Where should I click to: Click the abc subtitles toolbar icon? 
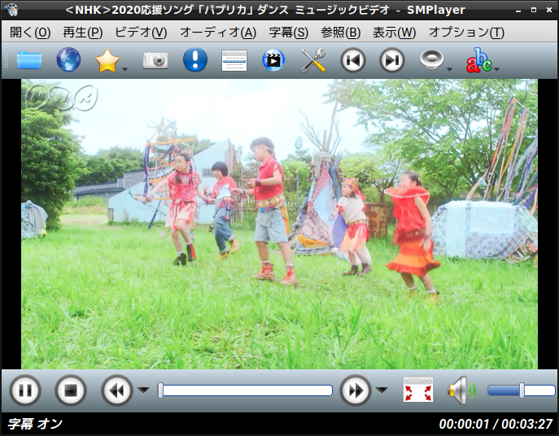[479, 60]
